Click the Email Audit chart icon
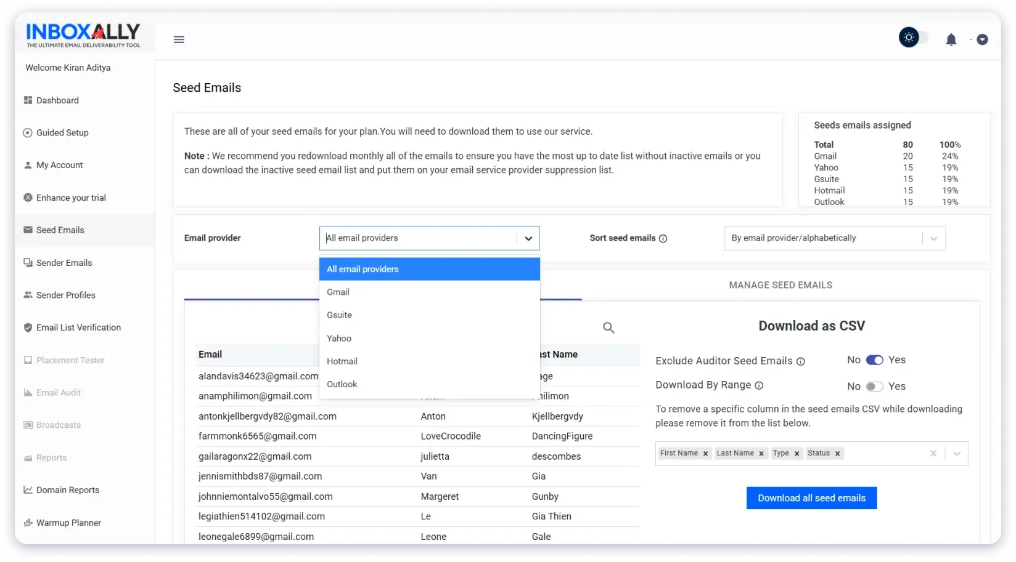 click(28, 392)
